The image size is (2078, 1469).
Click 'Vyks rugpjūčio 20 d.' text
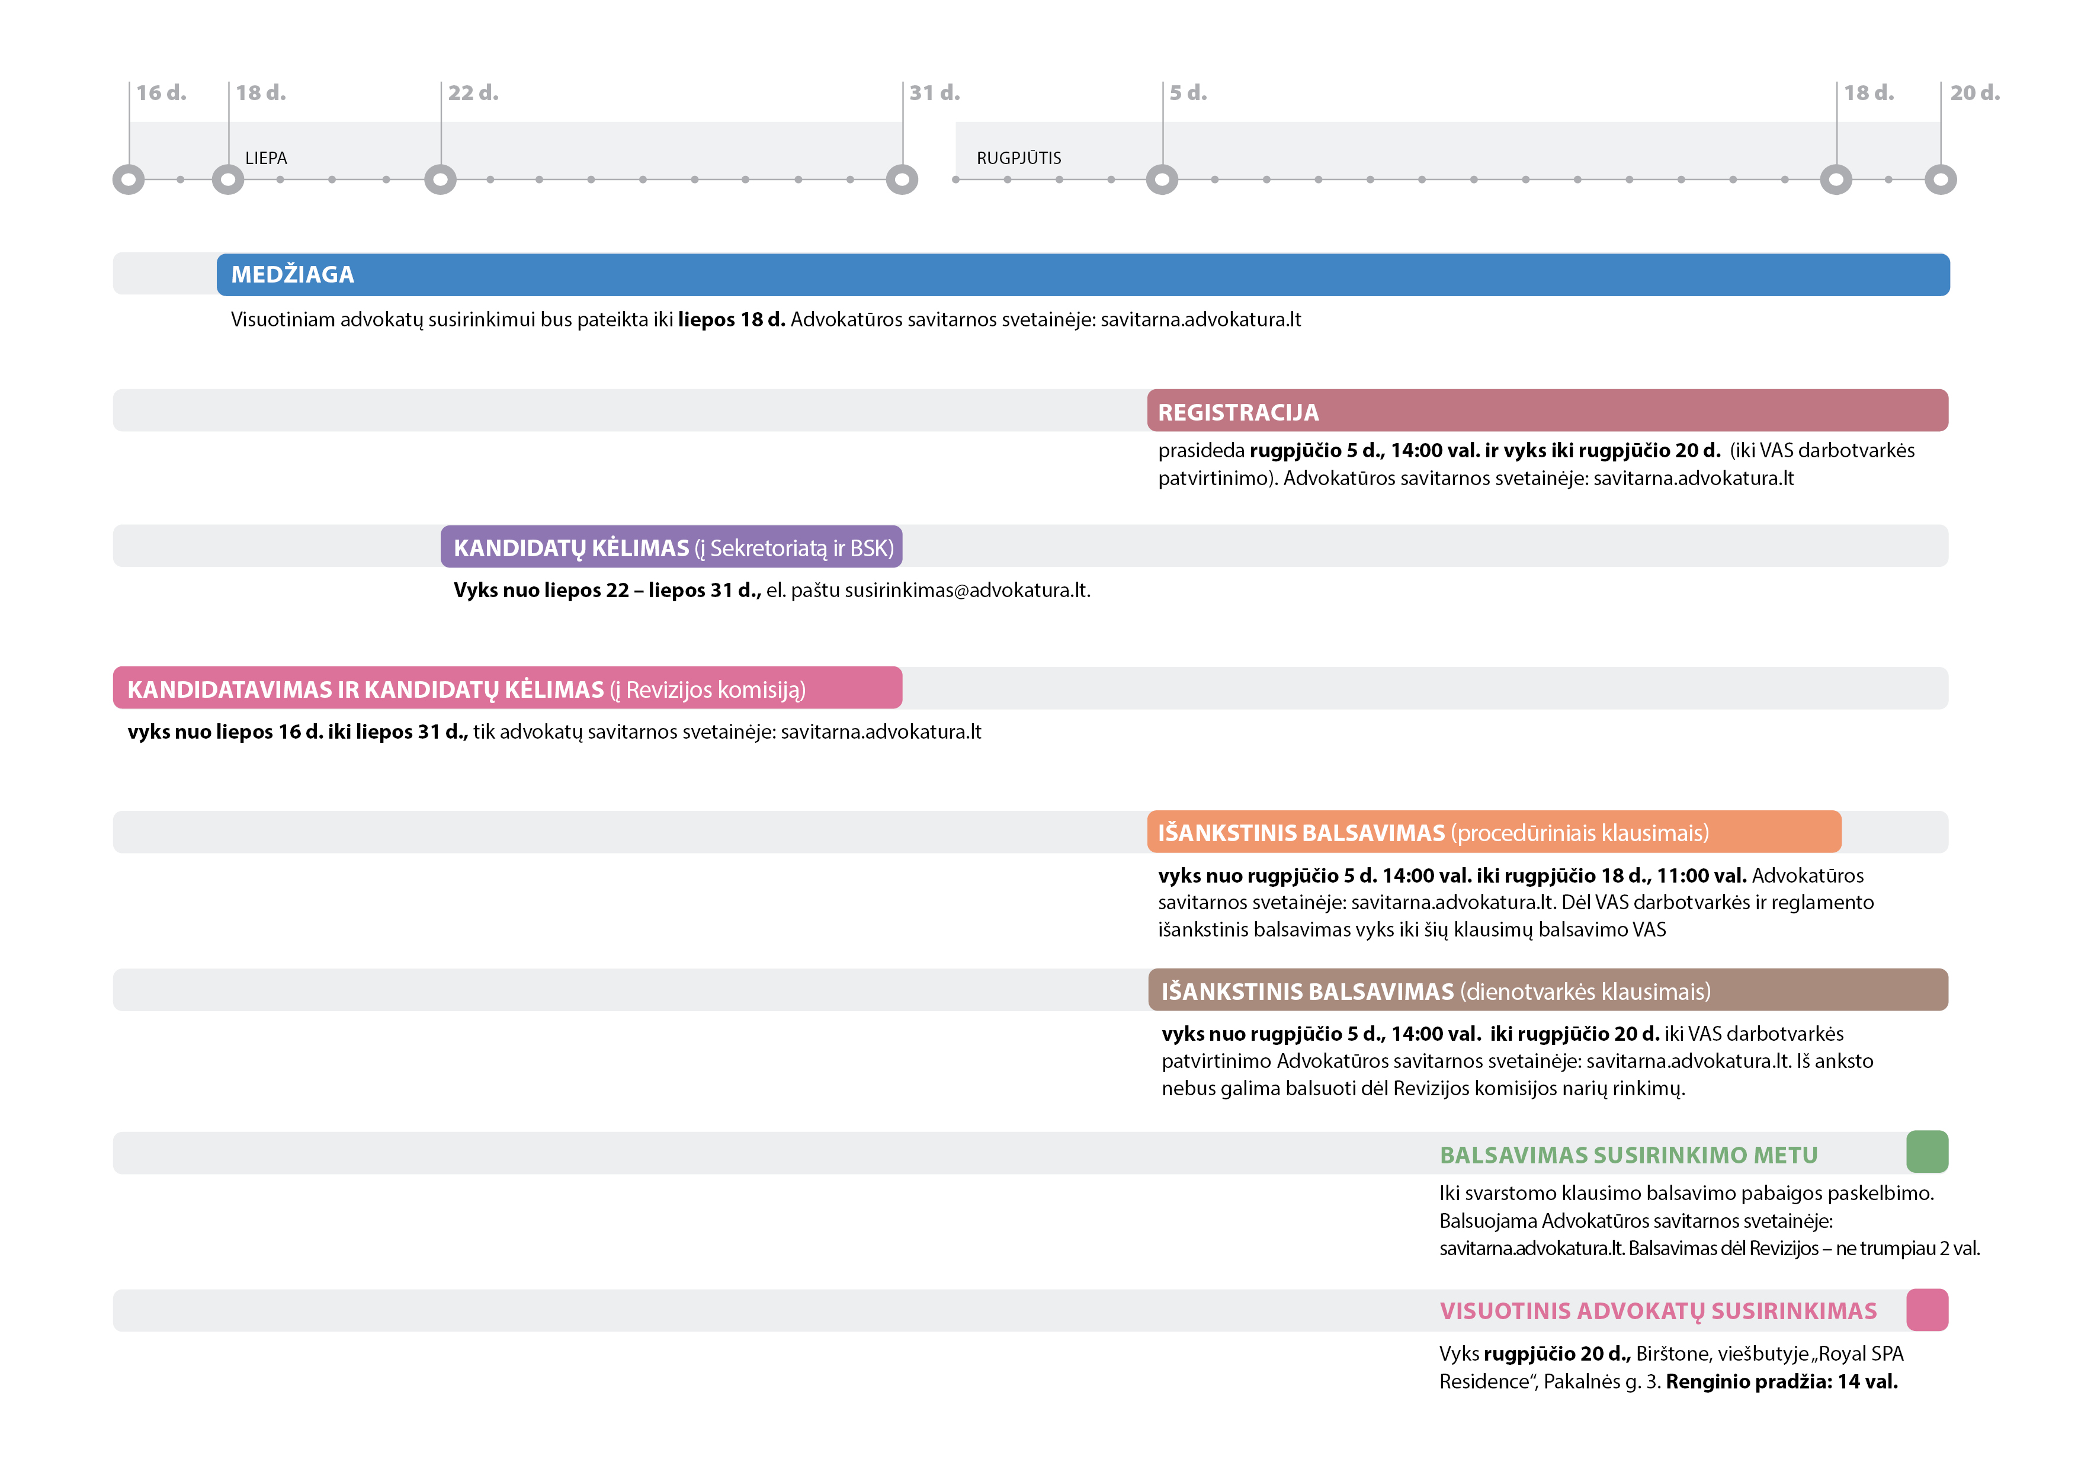tap(1535, 1354)
